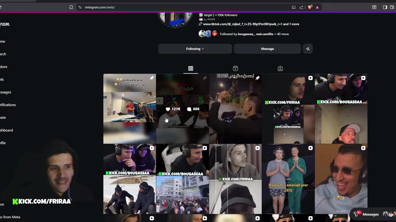
Task: Click the pin icon on the first post
Action: tap(152, 78)
